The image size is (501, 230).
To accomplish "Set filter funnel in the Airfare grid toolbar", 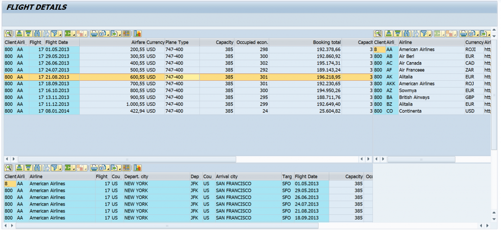I will click(55, 34).
